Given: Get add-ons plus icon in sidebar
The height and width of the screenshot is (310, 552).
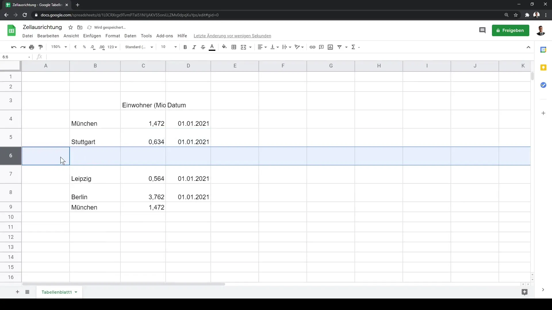Looking at the screenshot, I should [x=543, y=113].
